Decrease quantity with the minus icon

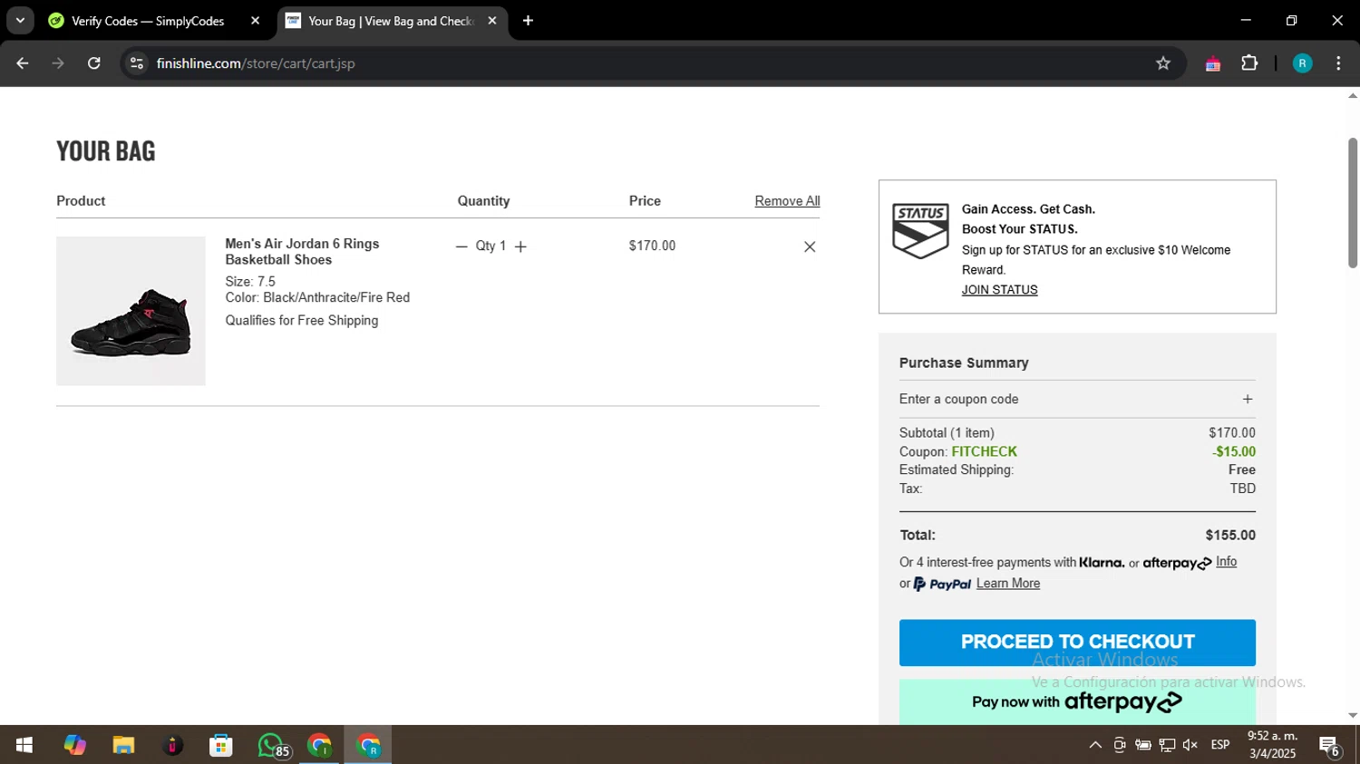[461, 247]
